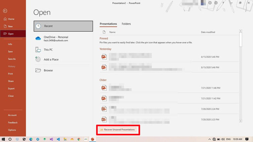253x142 pixels.
Task: Choose Add a Place
Action: tap(63, 59)
